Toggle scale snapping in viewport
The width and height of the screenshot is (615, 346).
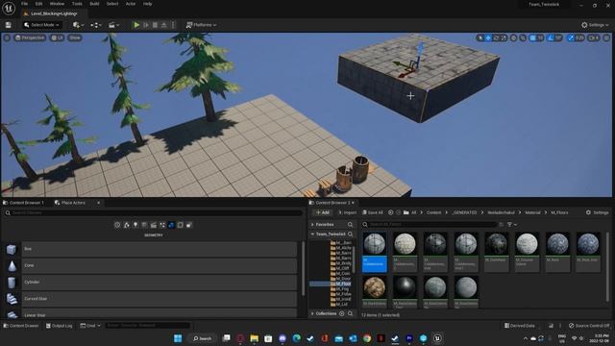(571, 38)
